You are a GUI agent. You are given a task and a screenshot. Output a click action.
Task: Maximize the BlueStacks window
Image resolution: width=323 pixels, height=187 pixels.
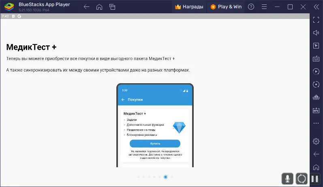(x=290, y=7)
